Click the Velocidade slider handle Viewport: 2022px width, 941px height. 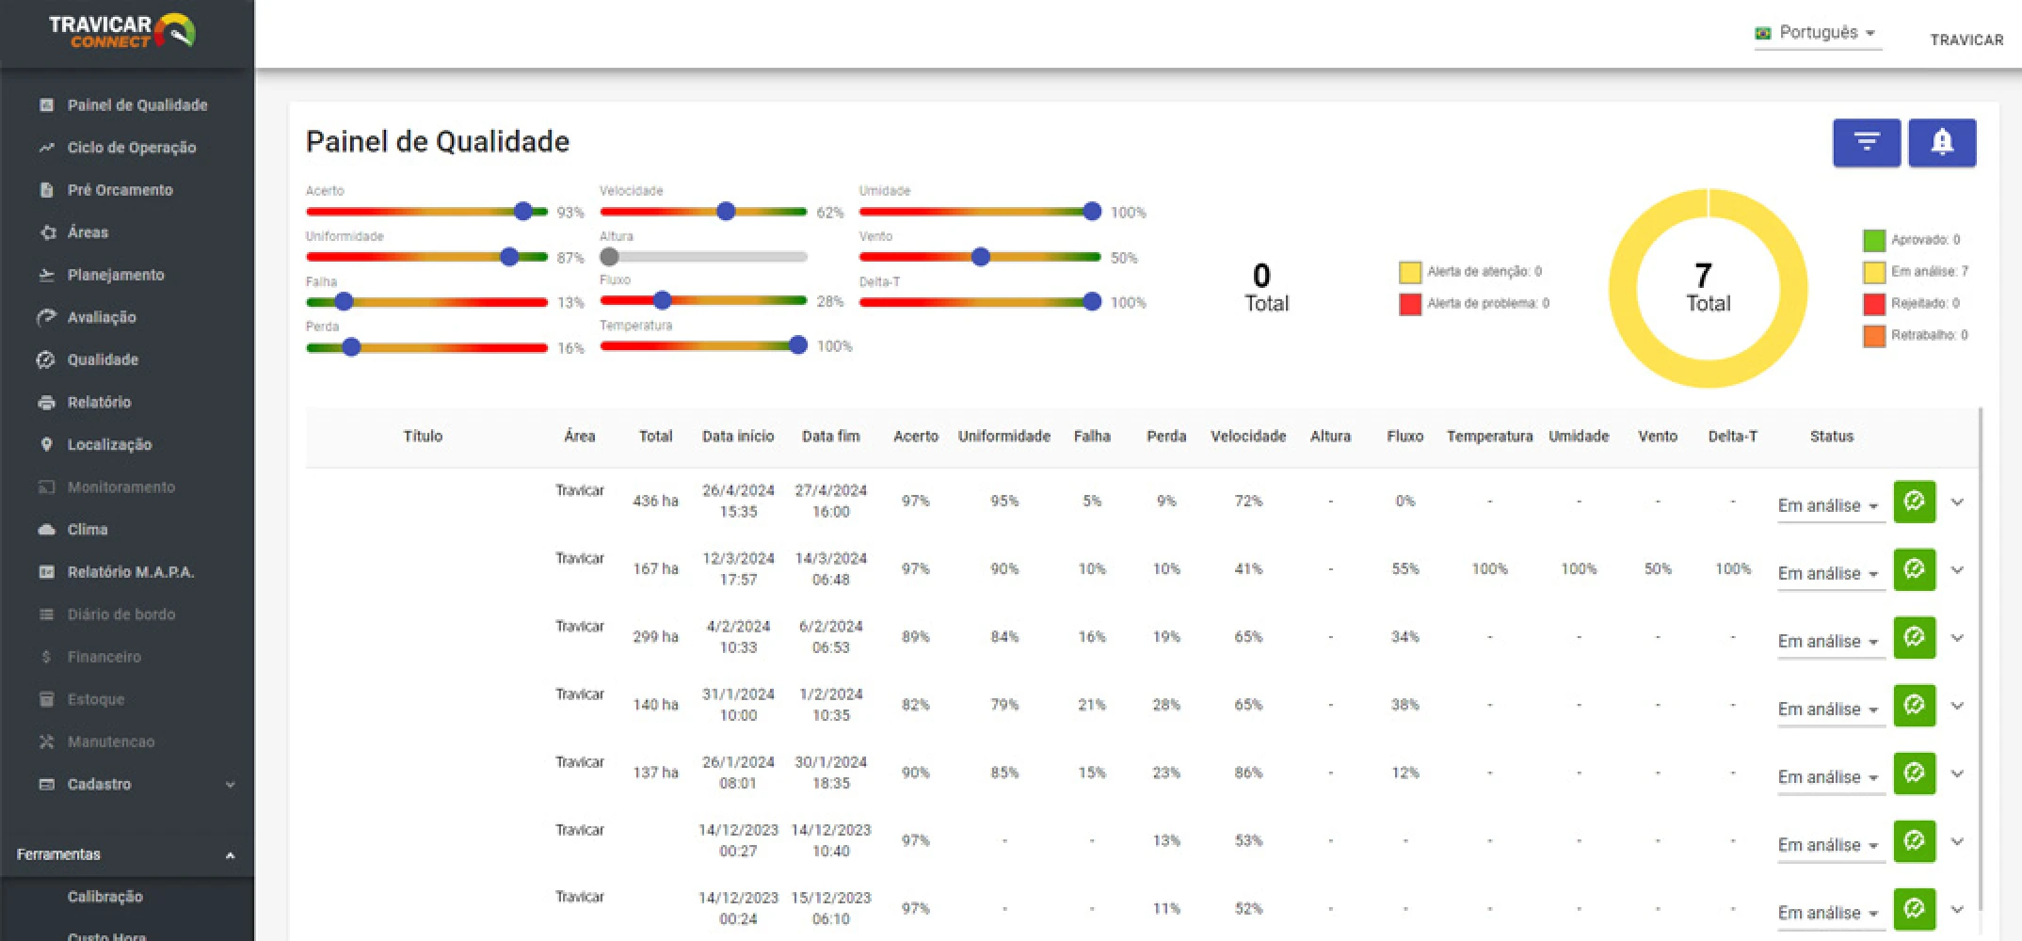pyautogui.click(x=725, y=212)
